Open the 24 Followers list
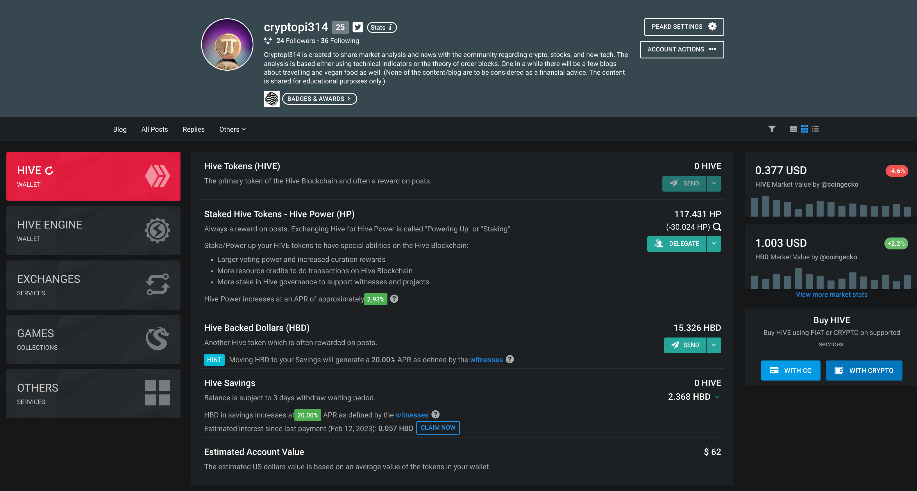917x491 pixels. click(296, 41)
